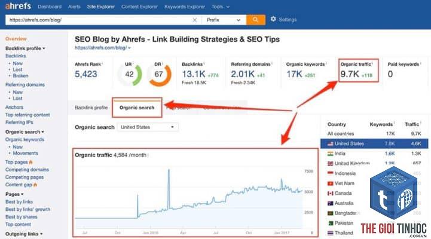Open the Referring IPs link

pyautogui.click(x=19, y=122)
